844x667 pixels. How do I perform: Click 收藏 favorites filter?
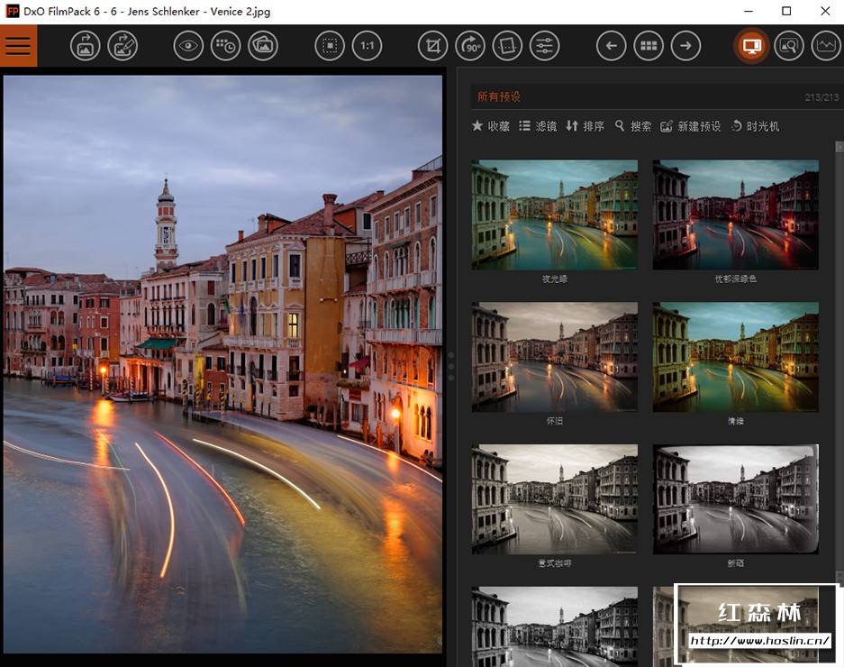[x=491, y=126]
